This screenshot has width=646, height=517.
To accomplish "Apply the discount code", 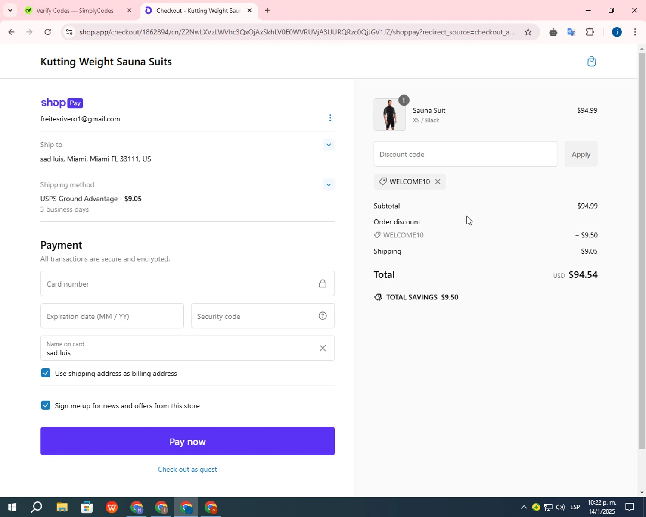I will [x=581, y=154].
